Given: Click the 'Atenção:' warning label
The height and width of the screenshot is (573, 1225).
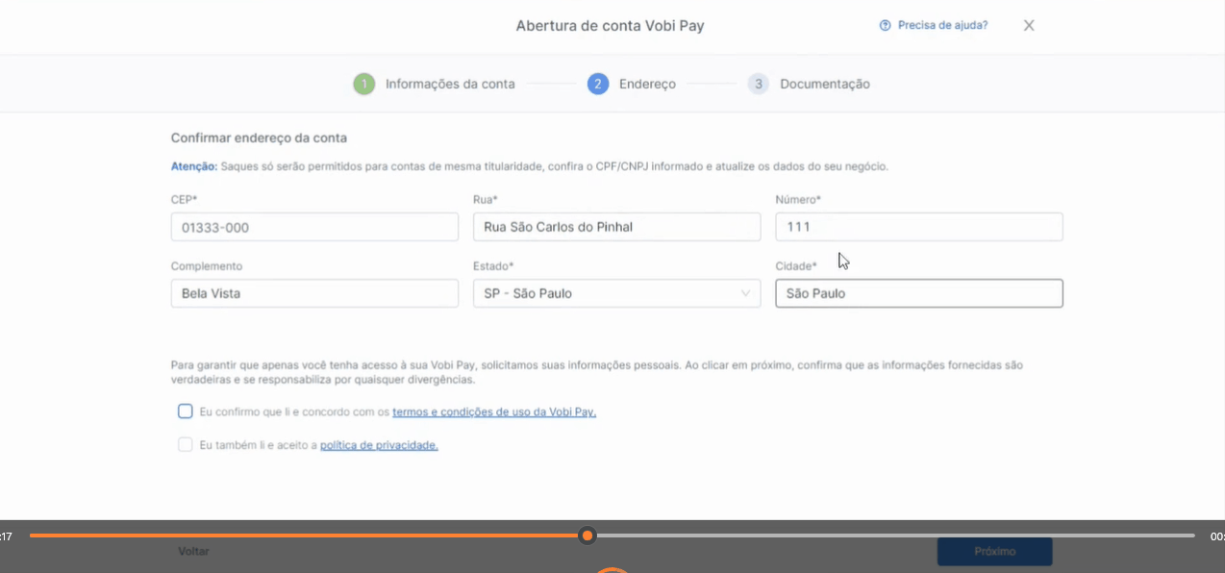Looking at the screenshot, I should (x=194, y=166).
